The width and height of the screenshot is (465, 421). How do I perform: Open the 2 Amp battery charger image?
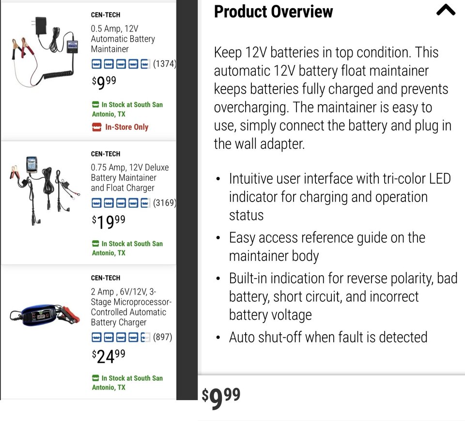tap(45, 315)
